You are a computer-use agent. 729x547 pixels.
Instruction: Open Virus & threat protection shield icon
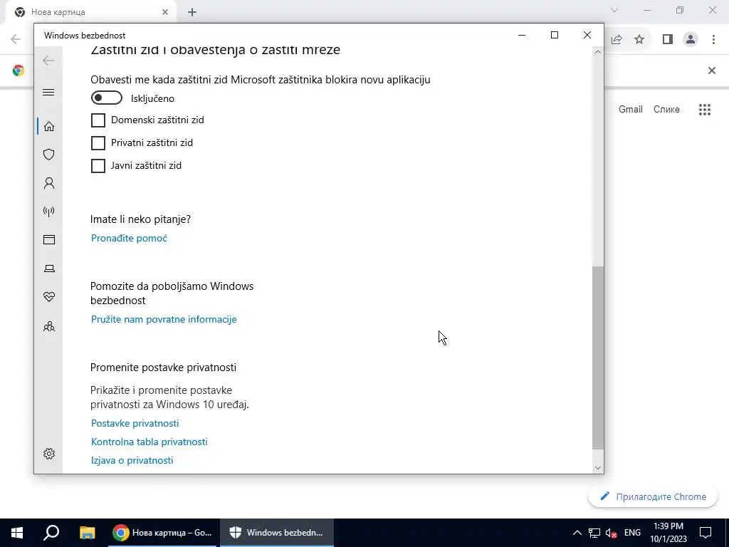coord(49,155)
